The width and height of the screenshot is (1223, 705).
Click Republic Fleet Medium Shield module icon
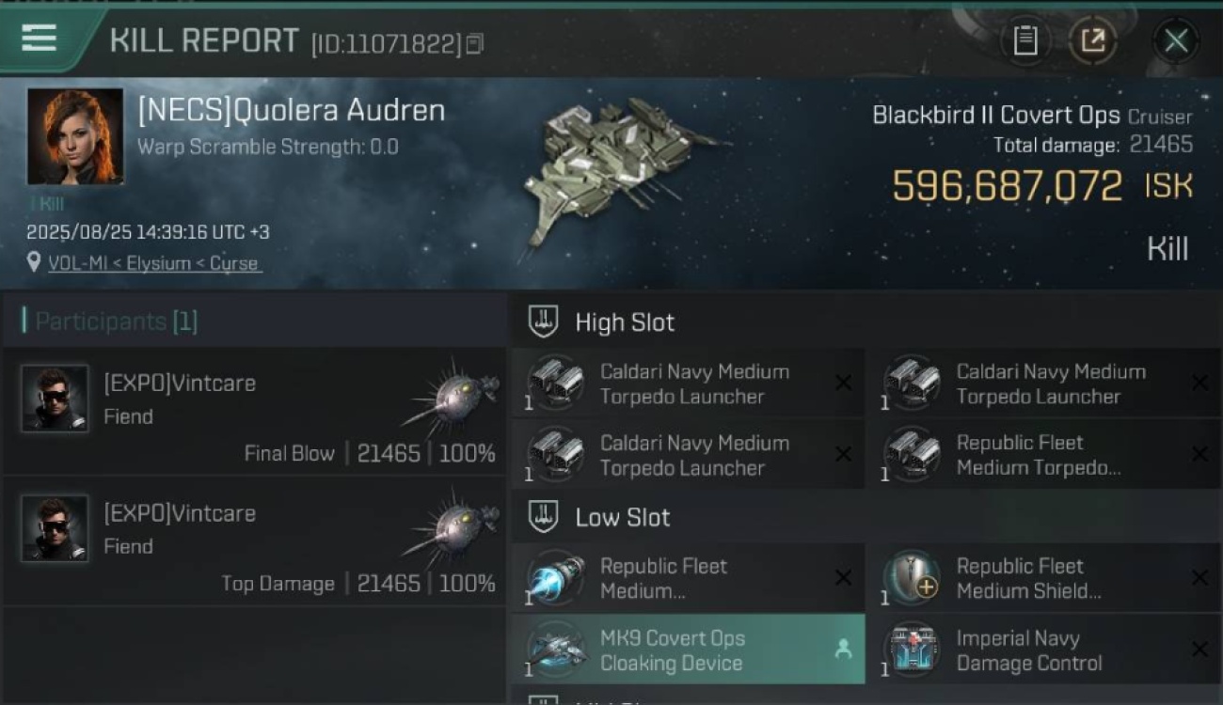click(x=913, y=578)
